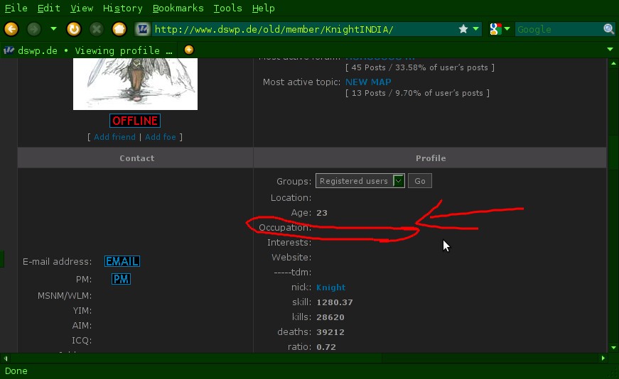Click the Home icon in toolbar

coord(119,29)
